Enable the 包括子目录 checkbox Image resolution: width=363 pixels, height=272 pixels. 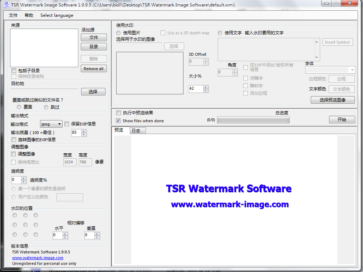tap(14, 71)
